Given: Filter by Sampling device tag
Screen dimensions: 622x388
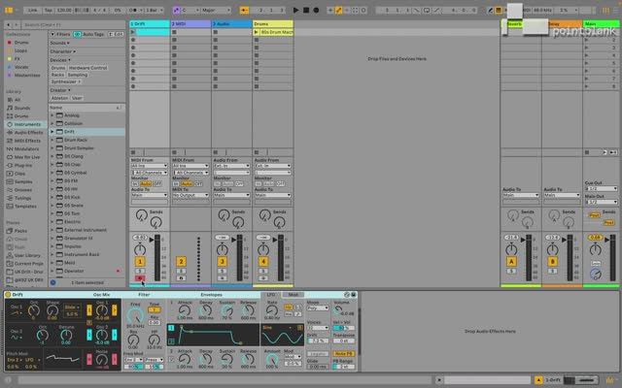Looking at the screenshot, I should coord(78,75).
